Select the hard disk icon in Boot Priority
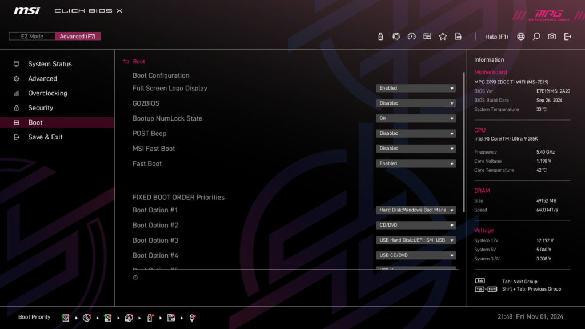Image resolution: width=585 pixels, height=329 pixels. point(66,317)
